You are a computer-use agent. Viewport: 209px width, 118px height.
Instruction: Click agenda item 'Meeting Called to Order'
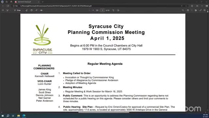pos(77,73)
